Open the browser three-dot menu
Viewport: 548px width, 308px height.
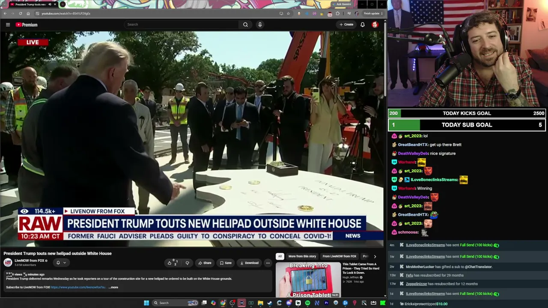click(x=382, y=13)
